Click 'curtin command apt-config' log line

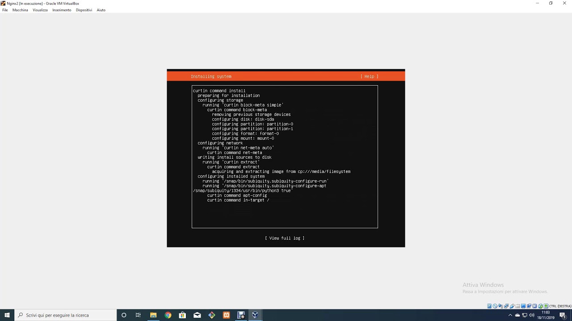(x=237, y=195)
